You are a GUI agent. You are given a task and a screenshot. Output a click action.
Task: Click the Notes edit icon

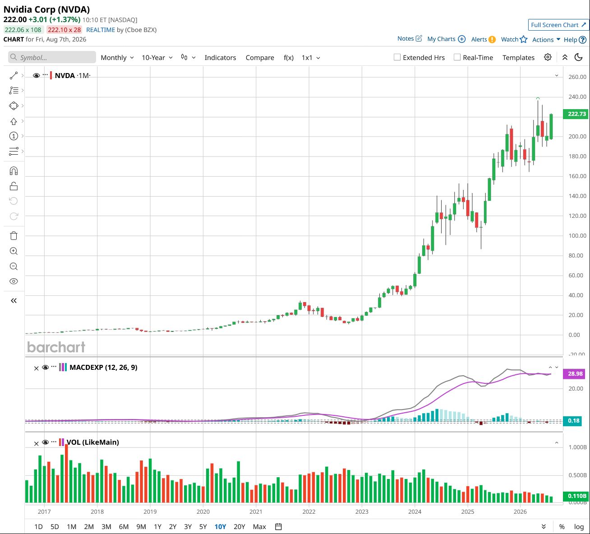(x=419, y=38)
